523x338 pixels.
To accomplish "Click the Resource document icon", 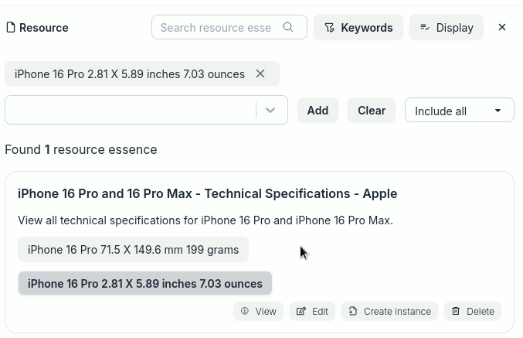I will 11,27.
